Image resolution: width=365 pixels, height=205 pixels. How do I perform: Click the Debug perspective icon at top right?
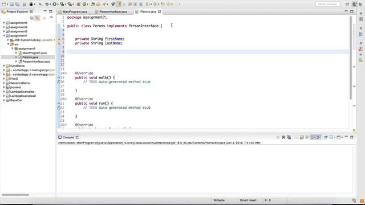click(x=360, y=4)
